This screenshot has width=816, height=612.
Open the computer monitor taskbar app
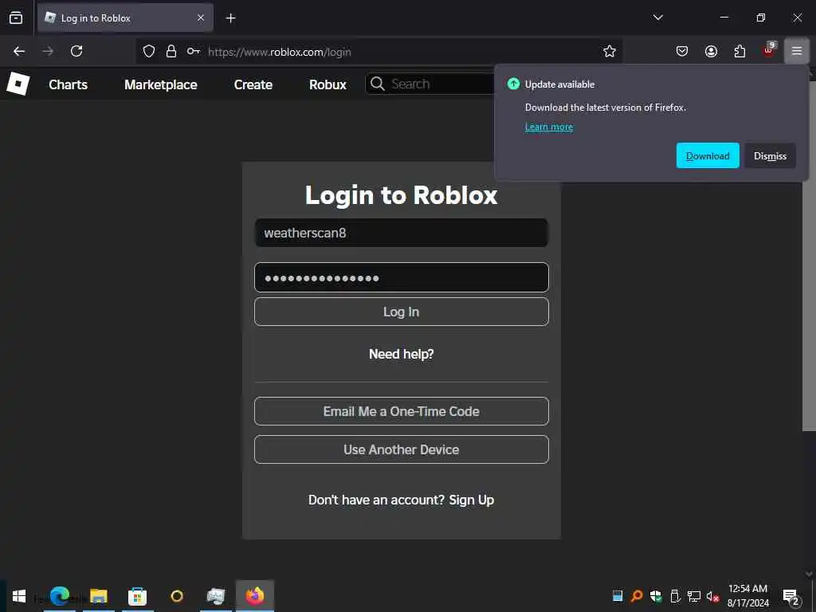(x=215, y=596)
